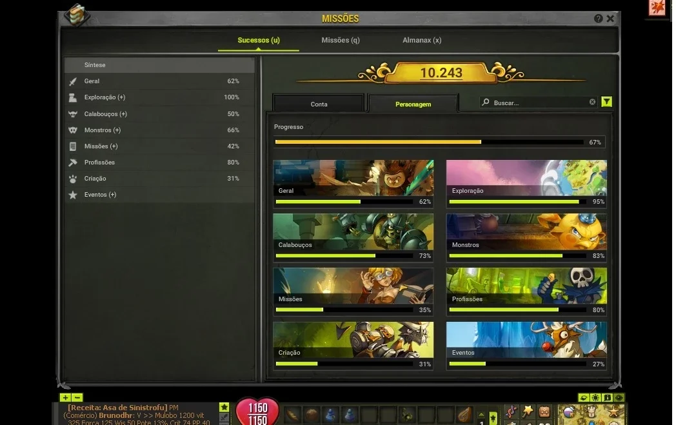Click the Monstros face icon in sidebar

(73, 130)
